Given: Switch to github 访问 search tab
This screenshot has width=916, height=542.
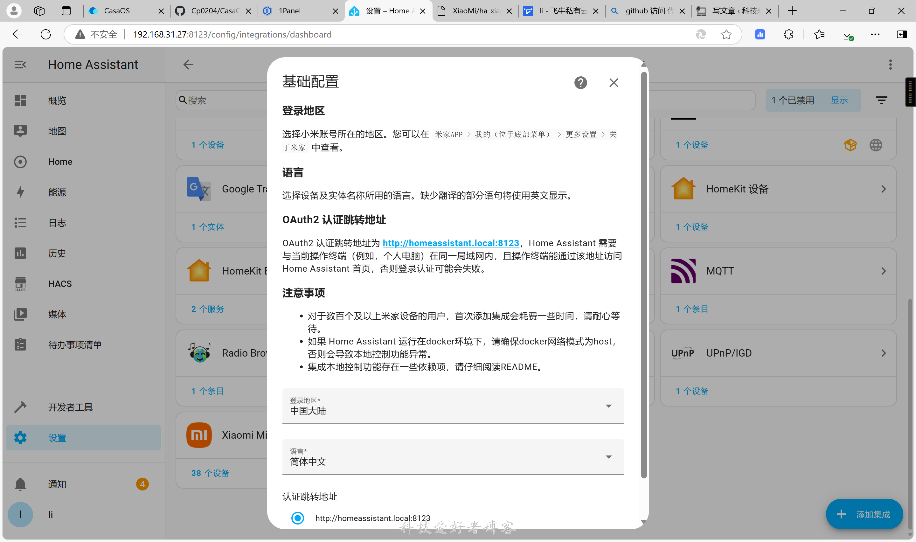Looking at the screenshot, I should (649, 11).
